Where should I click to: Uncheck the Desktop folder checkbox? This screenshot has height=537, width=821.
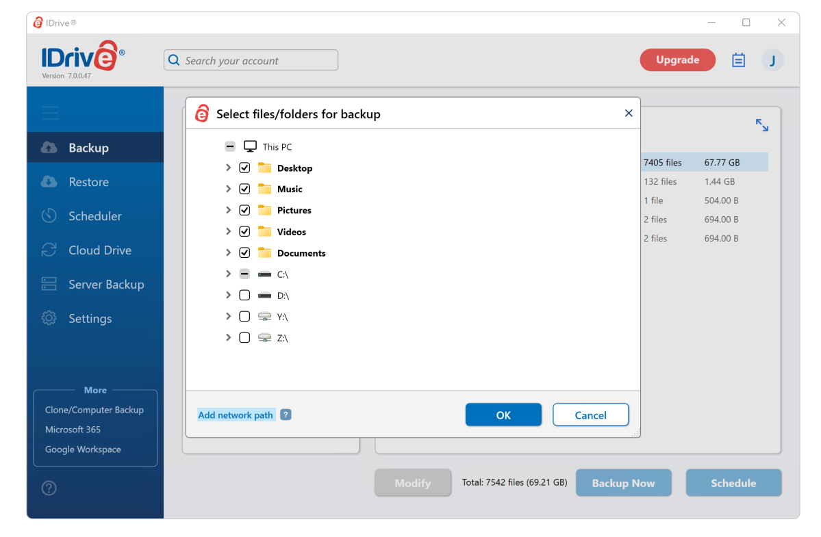(x=244, y=168)
